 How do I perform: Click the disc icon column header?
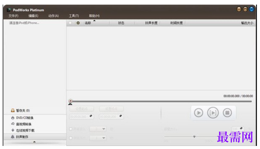click(x=78, y=23)
